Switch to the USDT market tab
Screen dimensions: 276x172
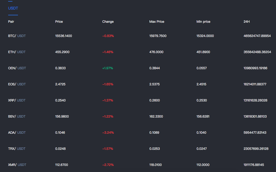click(13, 8)
